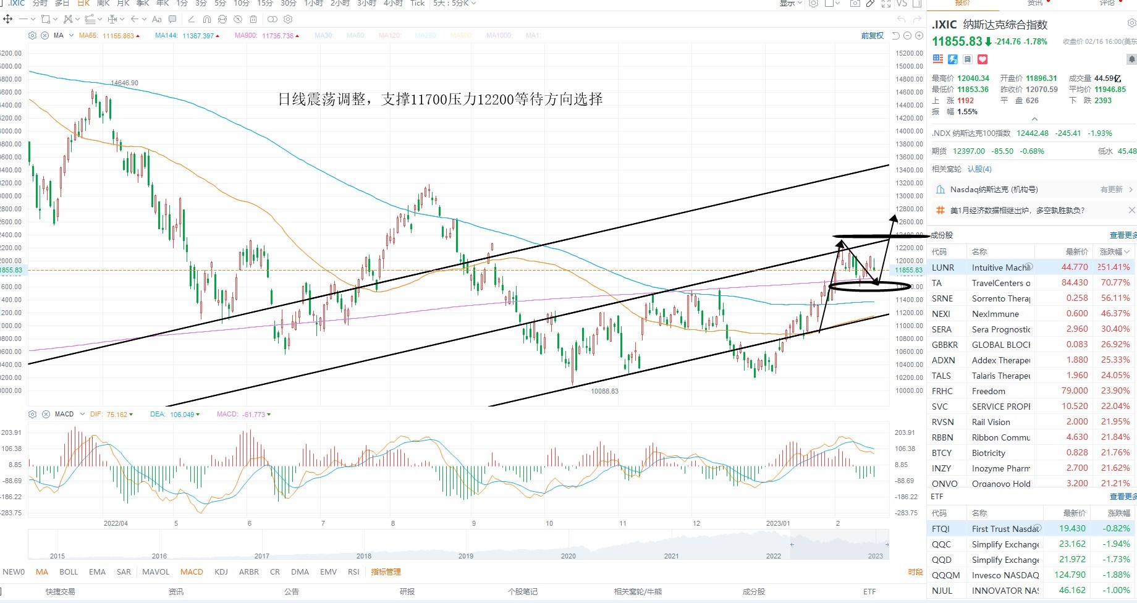
Task: Select the comment bubble drawing tool
Action: tap(172, 19)
